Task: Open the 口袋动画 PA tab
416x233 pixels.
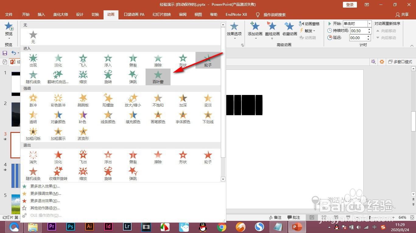Action: coord(134,15)
